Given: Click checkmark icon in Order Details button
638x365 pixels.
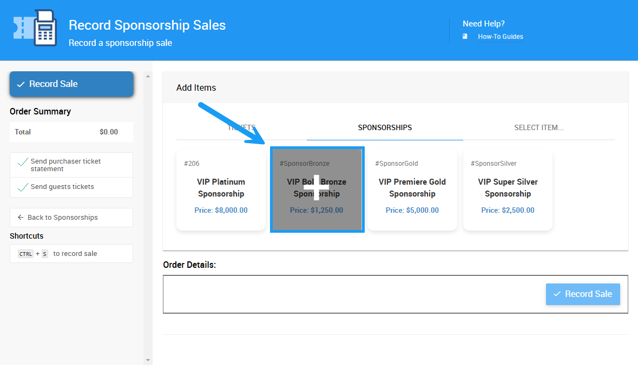Looking at the screenshot, I should tap(557, 294).
